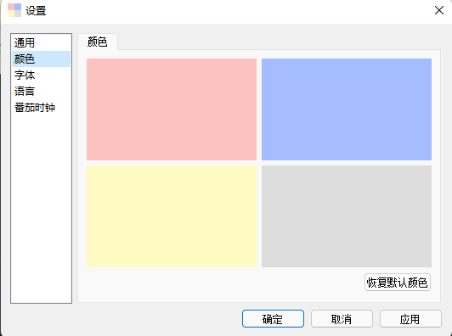The width and height of the screenshot is (452, 336).
Task: Switch to the 颜色 tab
Action: coord(98,42)
